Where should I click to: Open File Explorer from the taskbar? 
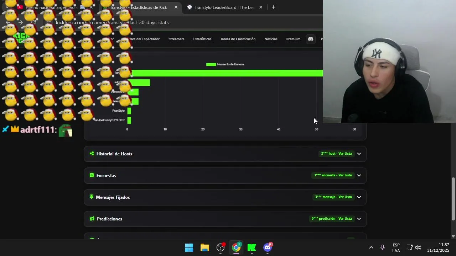(x=205, y=247)
